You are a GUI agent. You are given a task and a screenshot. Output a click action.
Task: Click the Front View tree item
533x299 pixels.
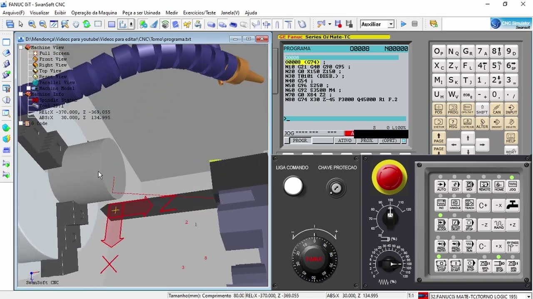tap(53, 59)
